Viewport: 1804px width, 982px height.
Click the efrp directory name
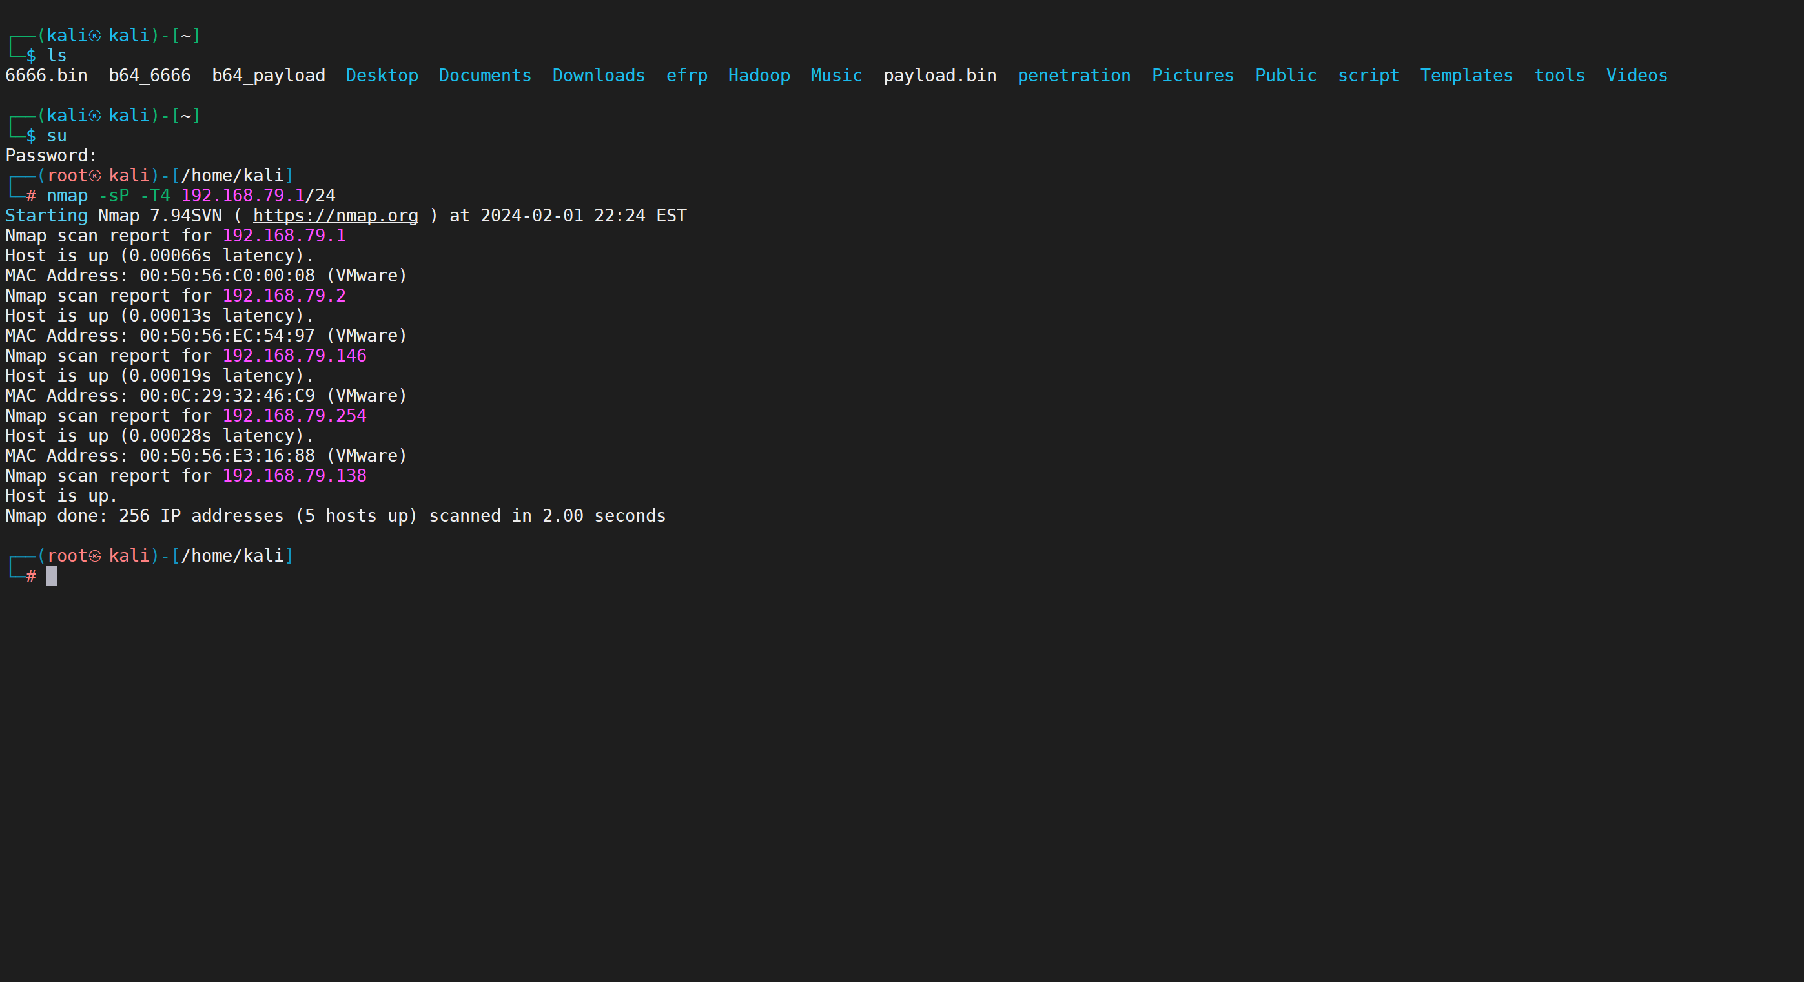[686, 76]
